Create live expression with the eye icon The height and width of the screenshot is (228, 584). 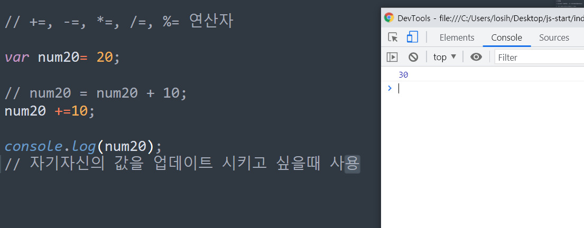pos(476,57)
